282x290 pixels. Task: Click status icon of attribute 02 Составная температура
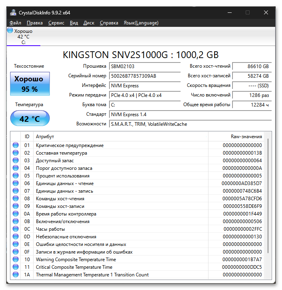(x=16, y=153)
